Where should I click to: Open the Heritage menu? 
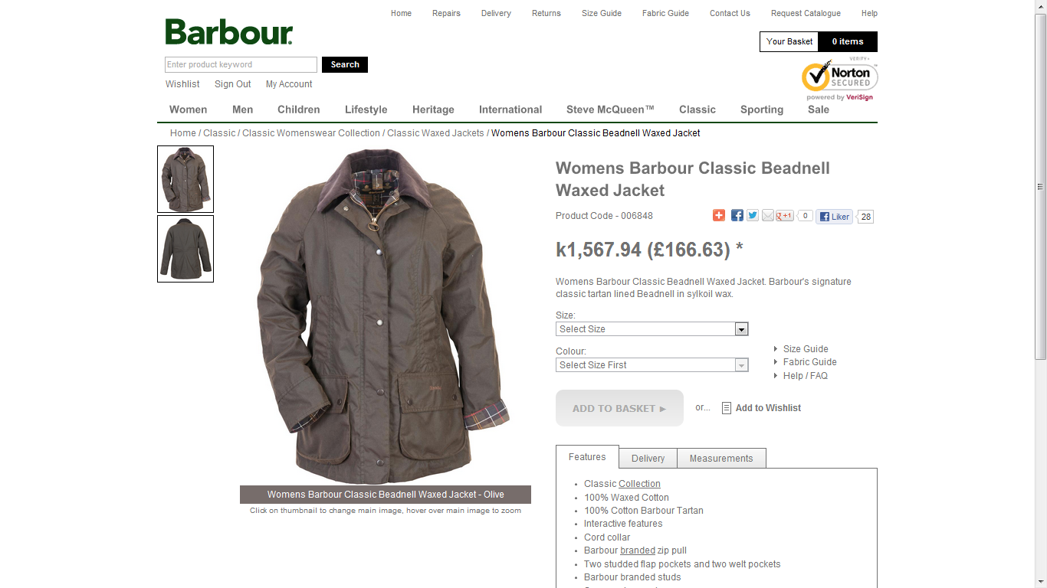[433, 109]
